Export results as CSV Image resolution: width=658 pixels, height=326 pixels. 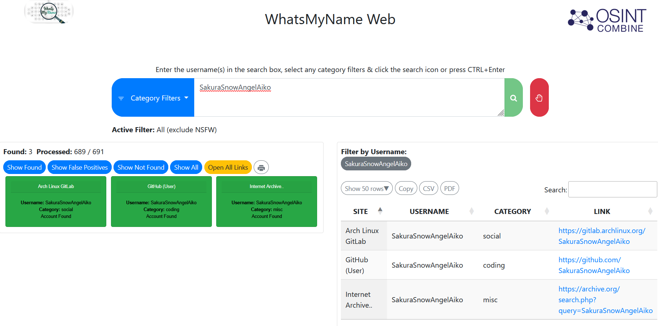pos(429,188)
